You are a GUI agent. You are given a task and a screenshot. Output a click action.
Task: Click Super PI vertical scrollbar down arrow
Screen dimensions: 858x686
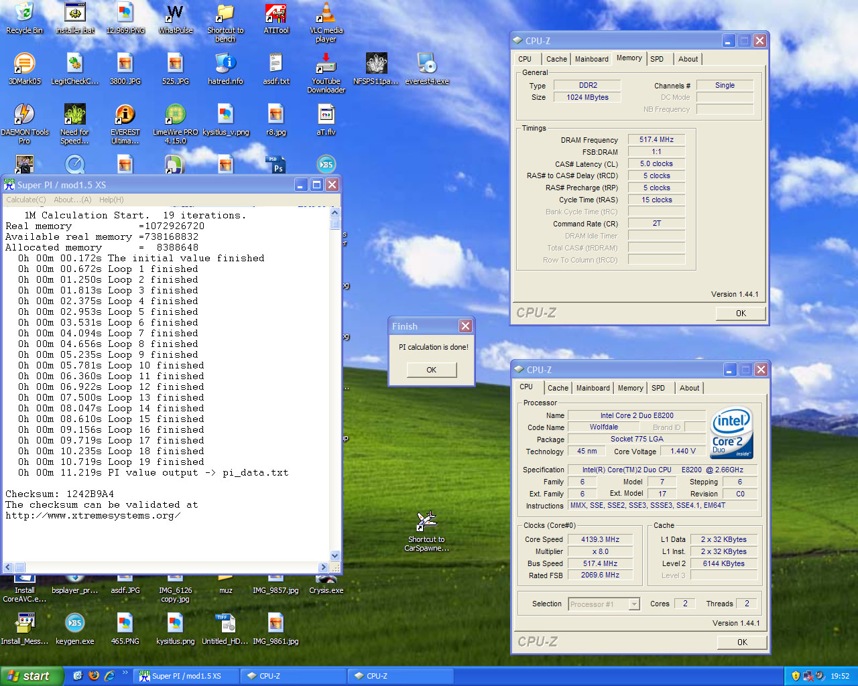[335, 556]
